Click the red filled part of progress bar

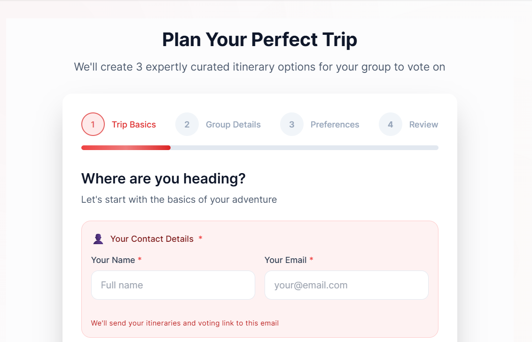click(126, 148)
